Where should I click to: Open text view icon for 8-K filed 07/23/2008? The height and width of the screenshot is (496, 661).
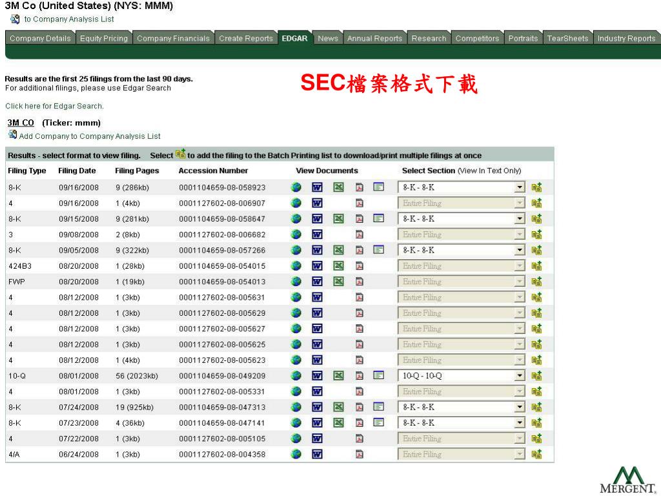[378, 422]
